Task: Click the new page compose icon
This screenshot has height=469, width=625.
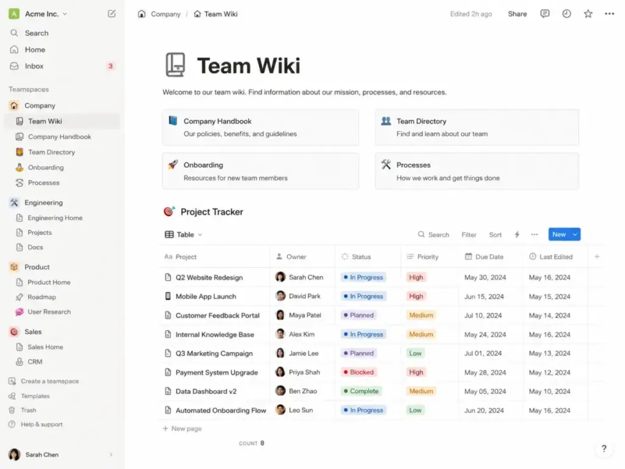Action: click(112, 13)
